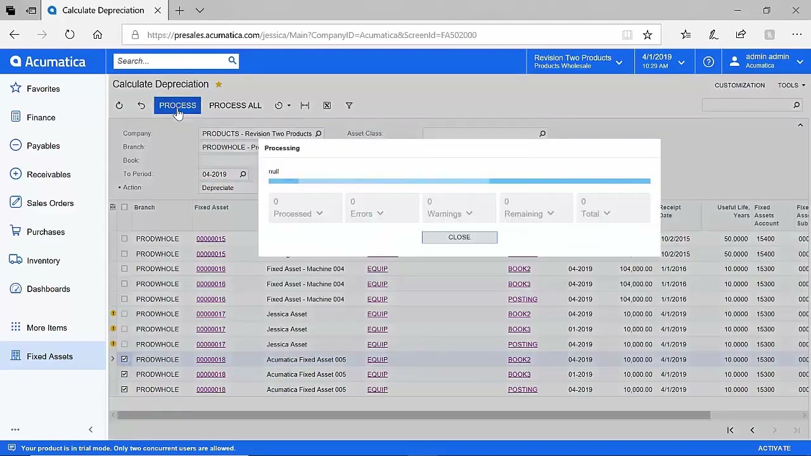Click the toolbar Refresh icon
Viewport: 811px width, 456px height.
pos(119,106)
